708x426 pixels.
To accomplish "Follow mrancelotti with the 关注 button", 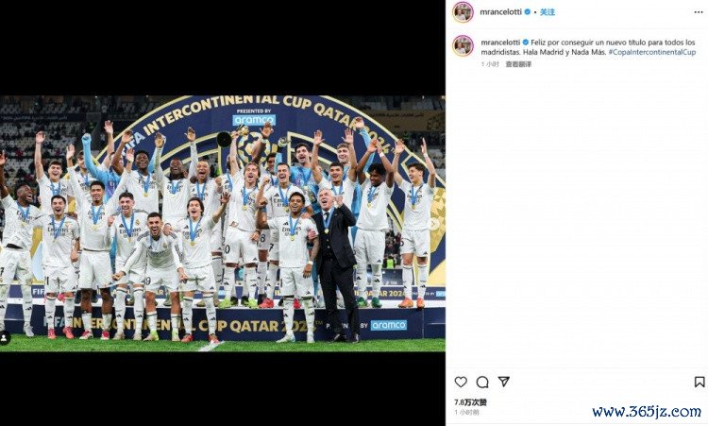I will pos(548,12).
